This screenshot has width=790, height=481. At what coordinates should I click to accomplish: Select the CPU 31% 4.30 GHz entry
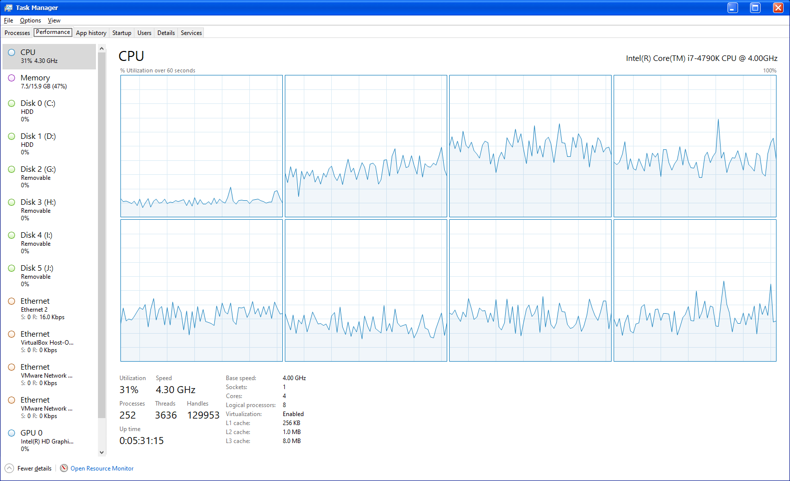(x=49, y=56)
